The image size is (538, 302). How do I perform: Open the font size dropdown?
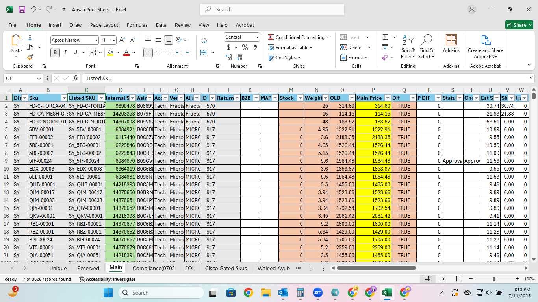click(114, 40)
